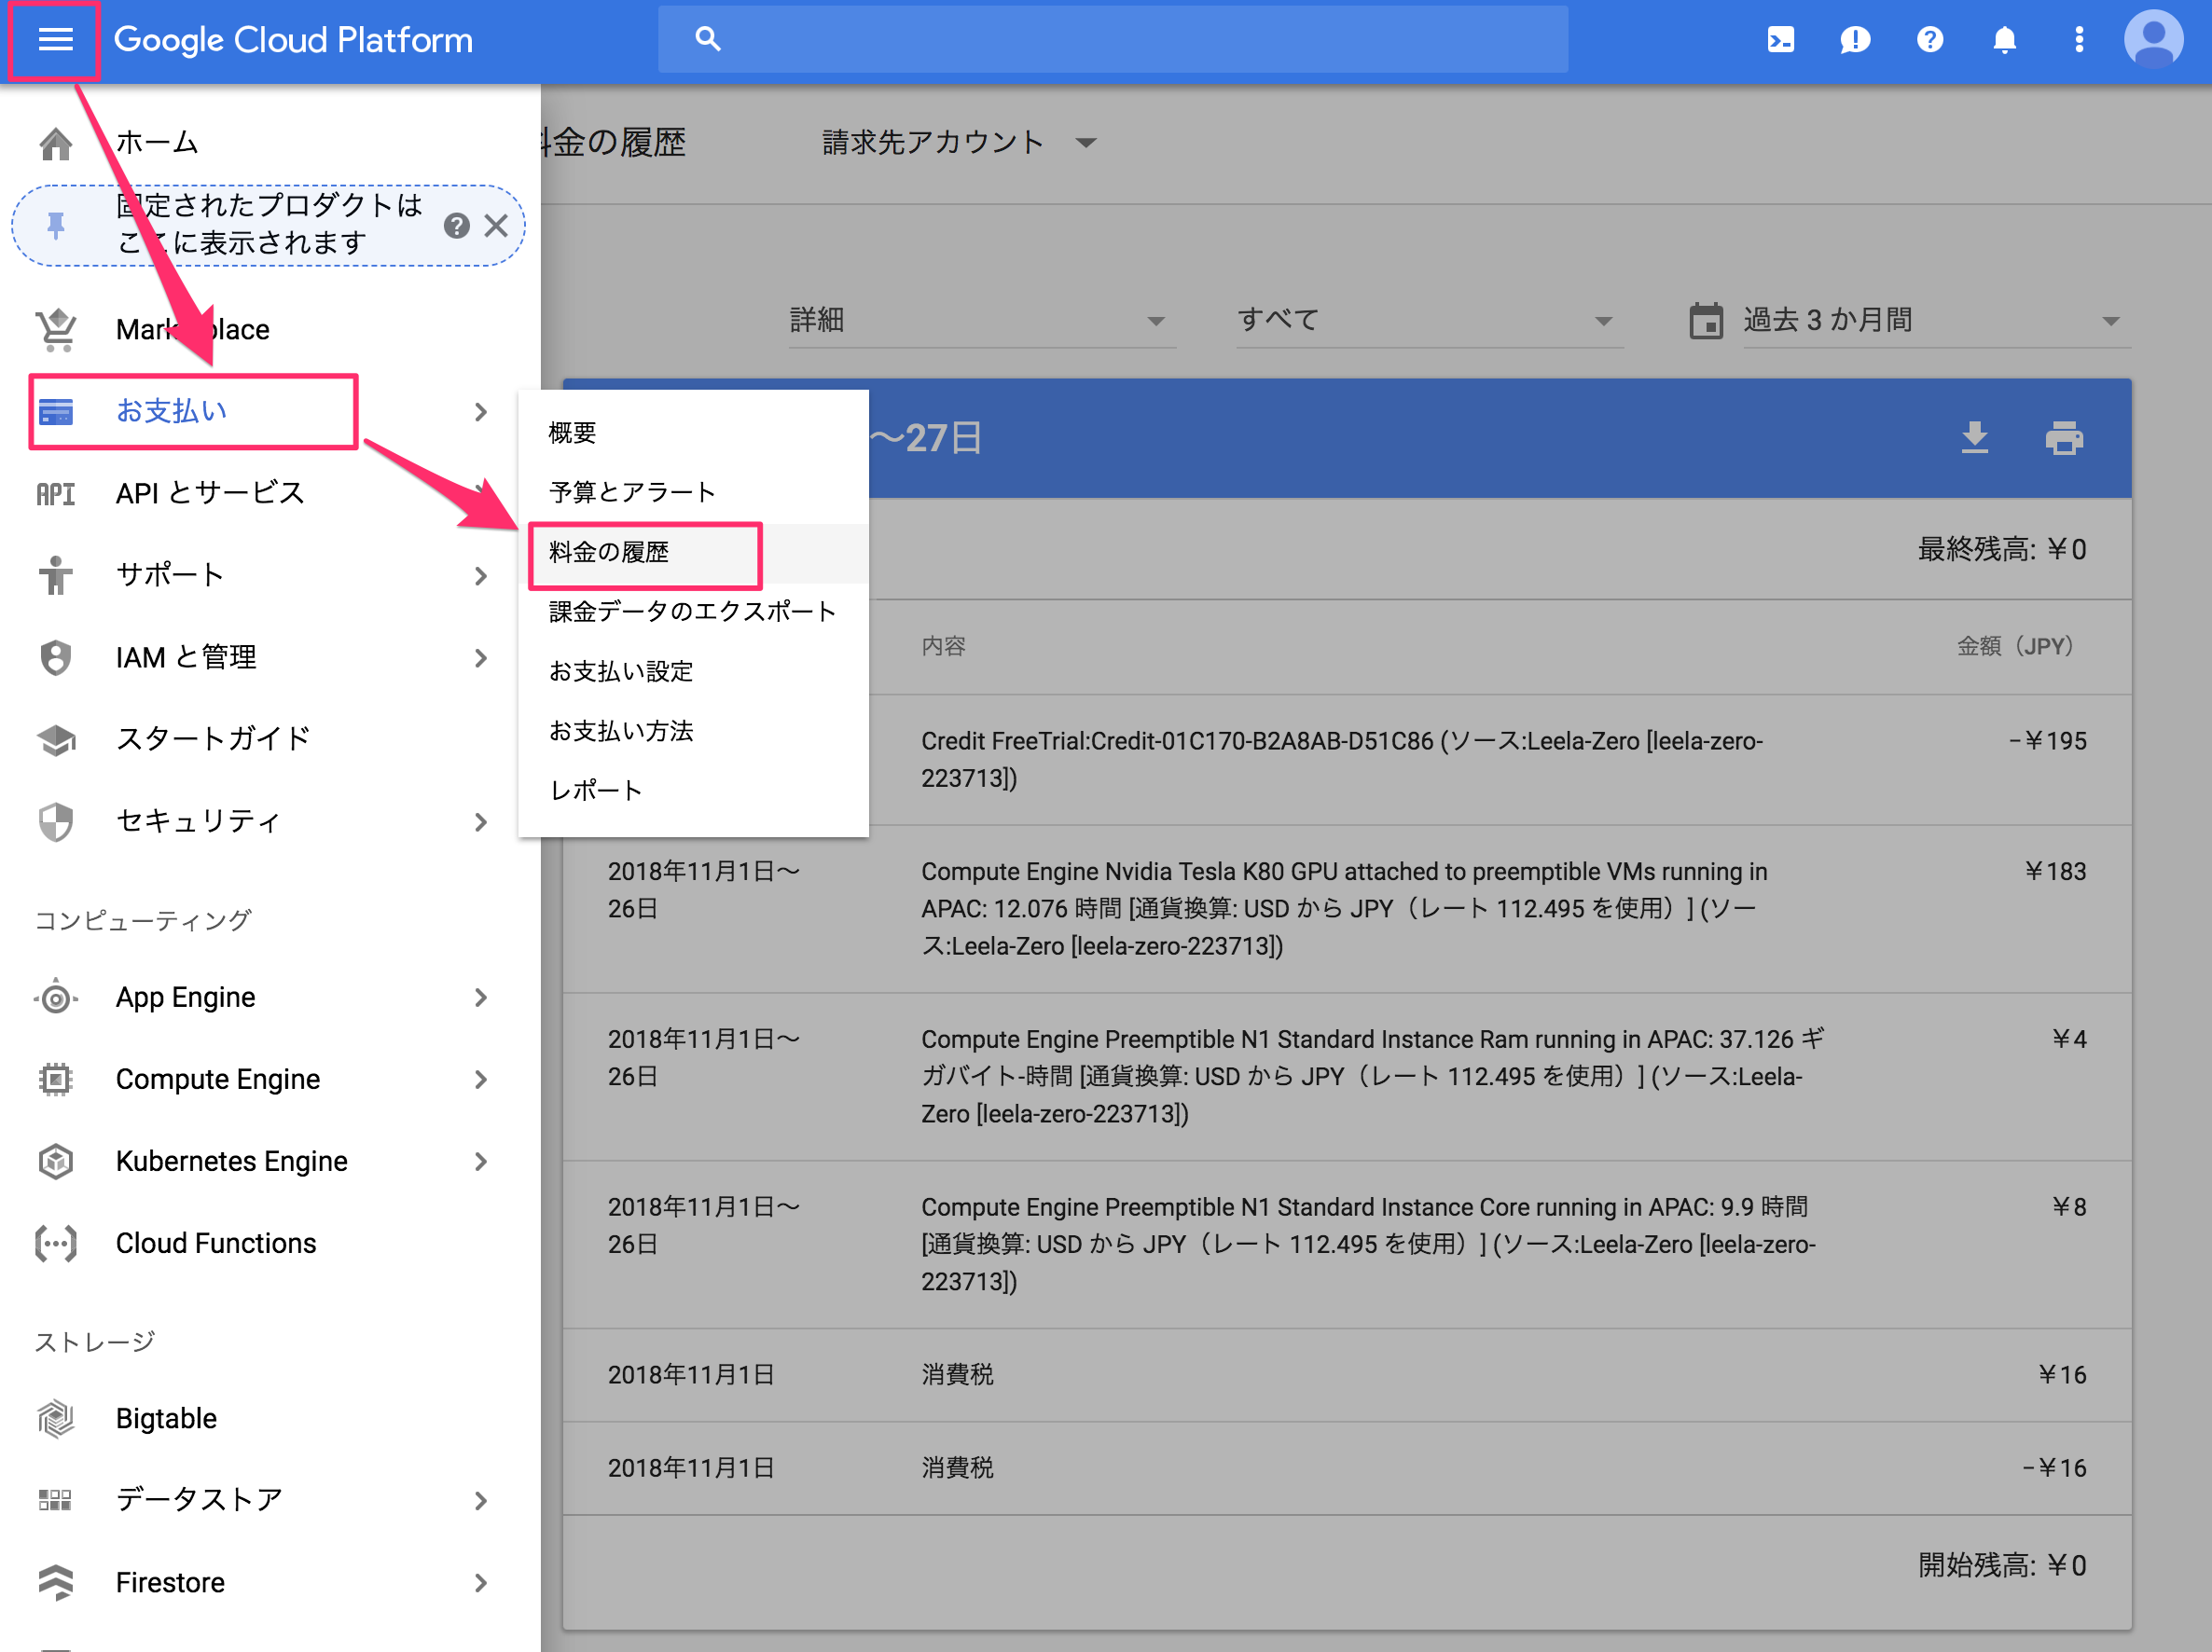
Task: Click the IAM と管理 shield icon
Action: click(56, 657)
